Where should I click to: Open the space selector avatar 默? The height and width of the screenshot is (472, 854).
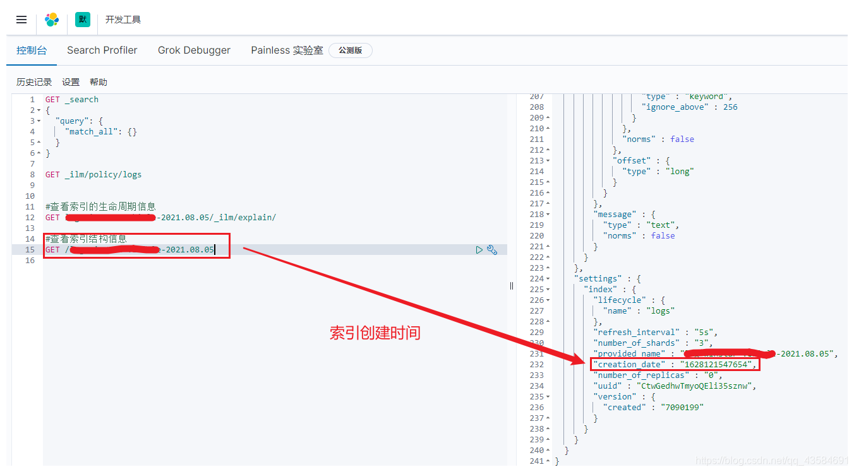pyautogui.click(x=83, y=20)
